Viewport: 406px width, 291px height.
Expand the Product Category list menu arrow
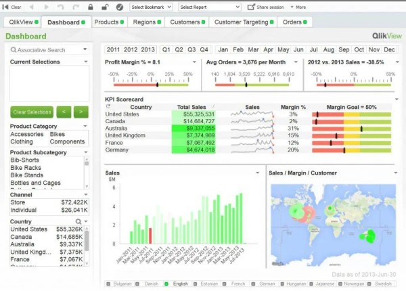85,126
